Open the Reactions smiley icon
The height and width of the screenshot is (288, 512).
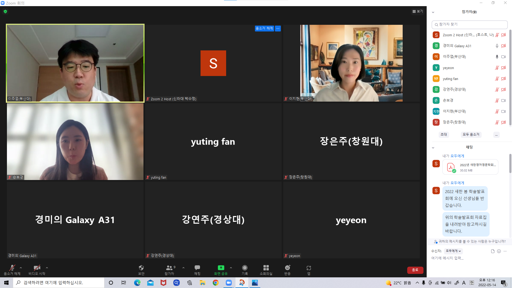pyautogui.click(x=287, y=268)
